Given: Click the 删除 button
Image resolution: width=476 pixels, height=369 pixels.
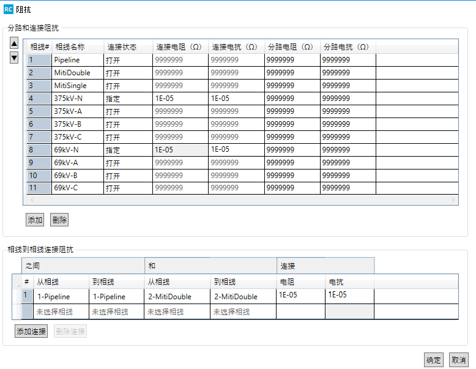Looking at the screenshot, I should [59, 220].
